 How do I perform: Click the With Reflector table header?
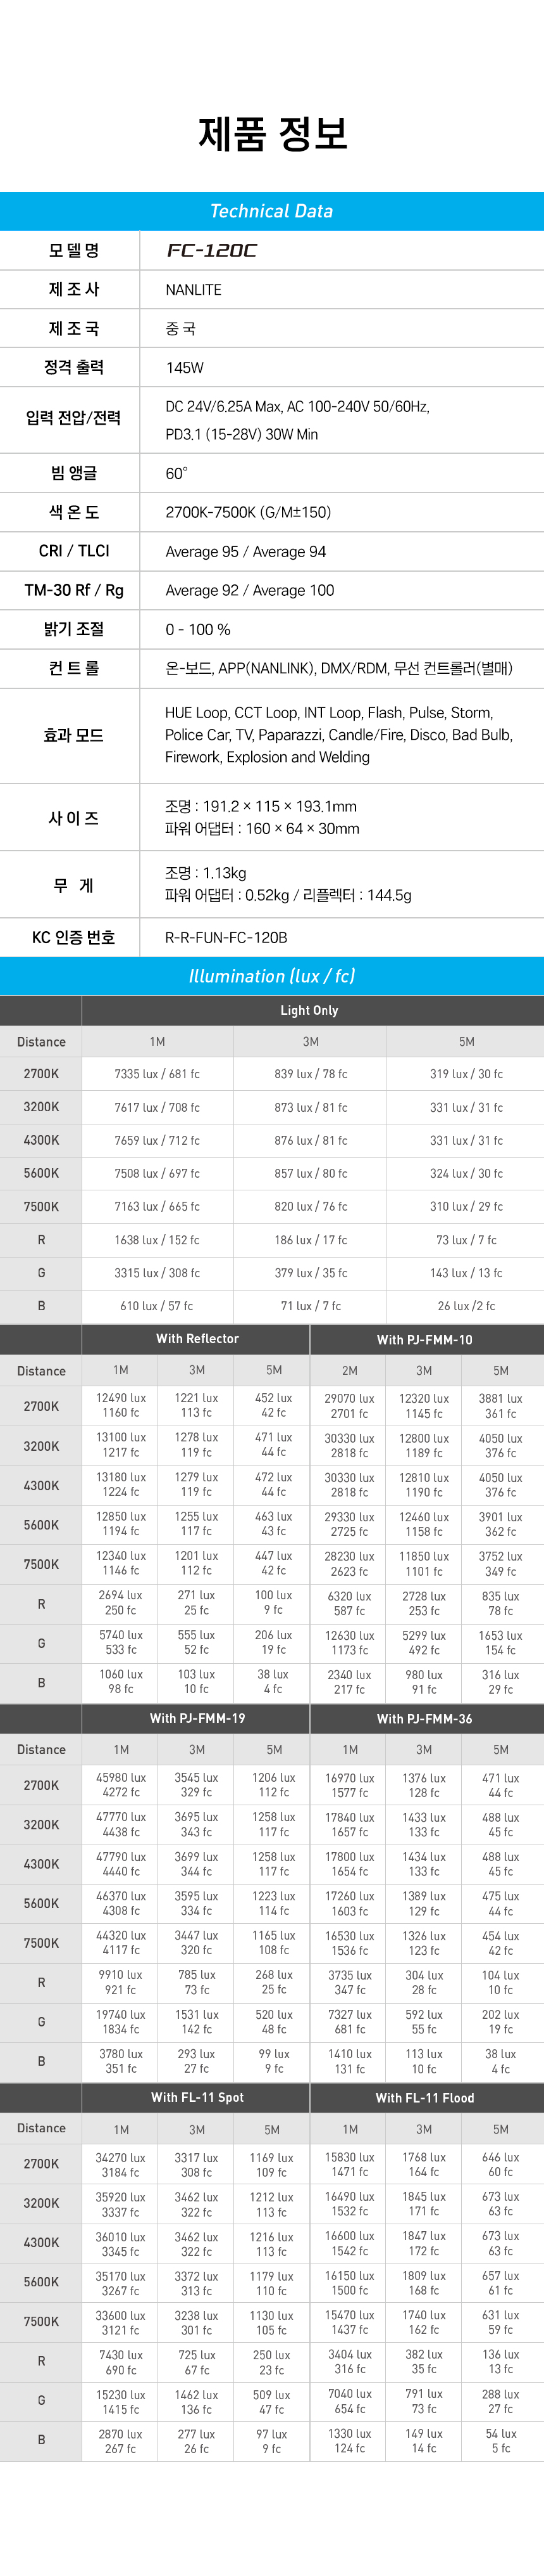(197, 1339)
